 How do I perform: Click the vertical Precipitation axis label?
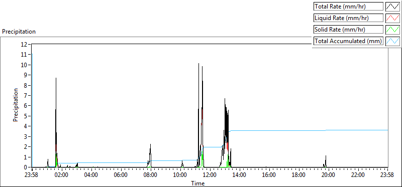pyautogui.click(x=16, y=105)
